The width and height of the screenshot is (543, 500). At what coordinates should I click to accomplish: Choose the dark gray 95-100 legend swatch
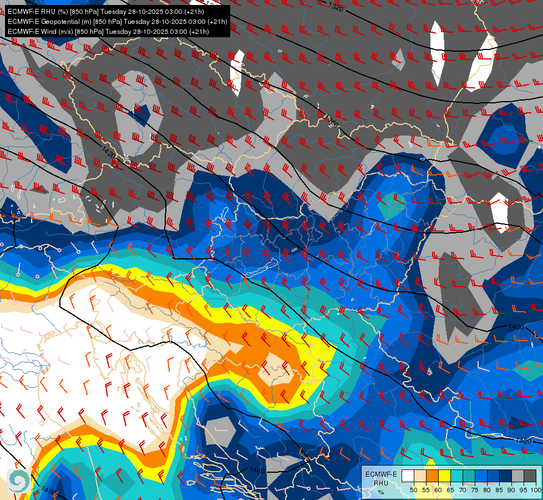click(530, 476)
